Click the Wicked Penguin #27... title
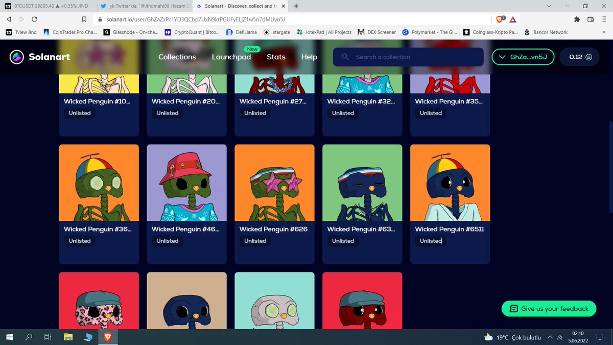613x345 pixels. pyautogui.click(x=273, y=101)
